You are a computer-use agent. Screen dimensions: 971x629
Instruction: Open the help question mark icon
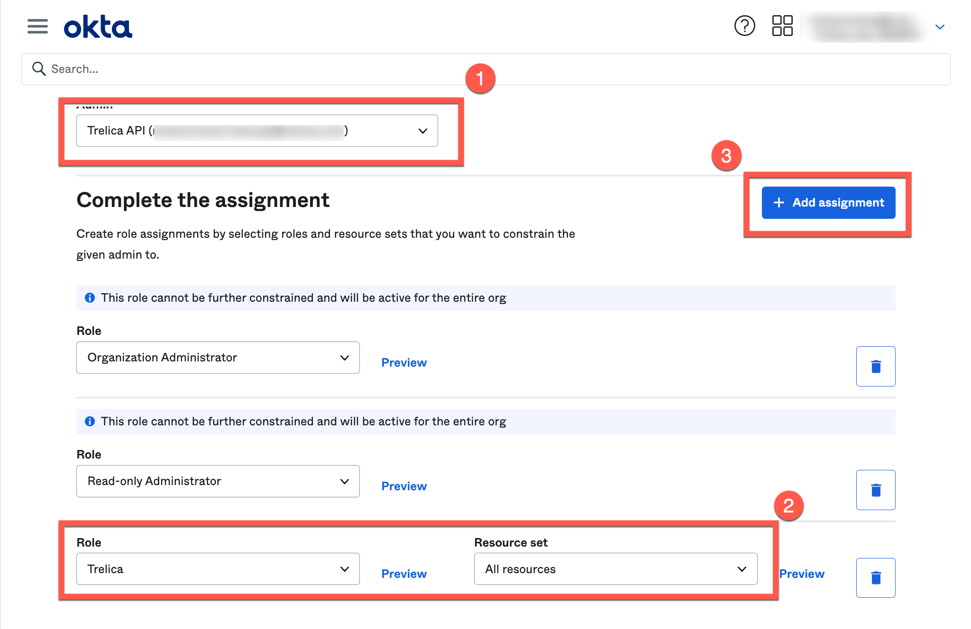click(744, 26)
